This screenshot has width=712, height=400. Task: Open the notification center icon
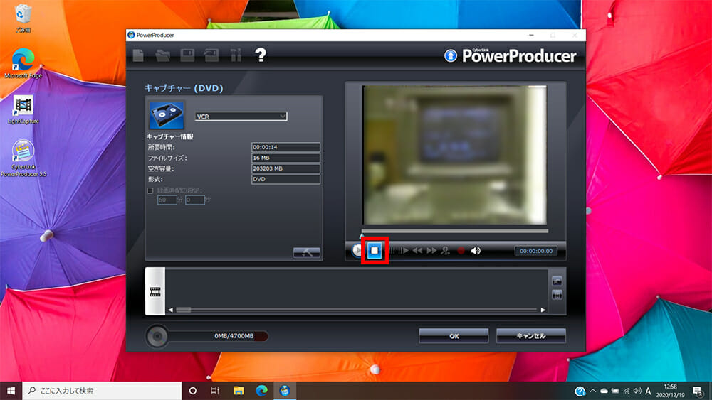pos(698,391)
